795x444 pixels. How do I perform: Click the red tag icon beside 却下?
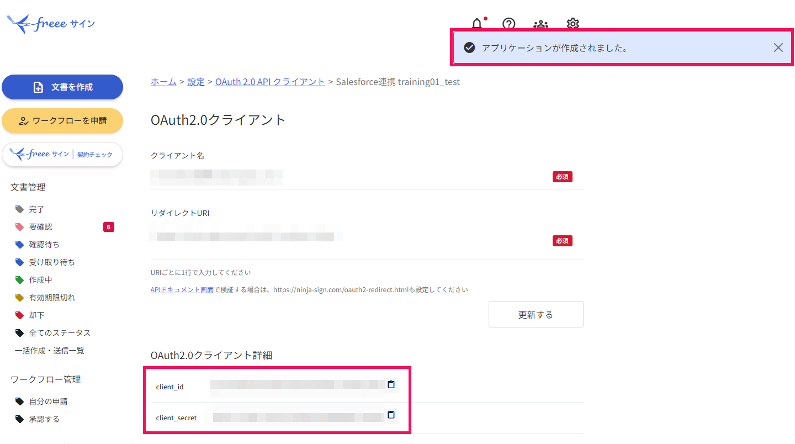coord(20,315)
